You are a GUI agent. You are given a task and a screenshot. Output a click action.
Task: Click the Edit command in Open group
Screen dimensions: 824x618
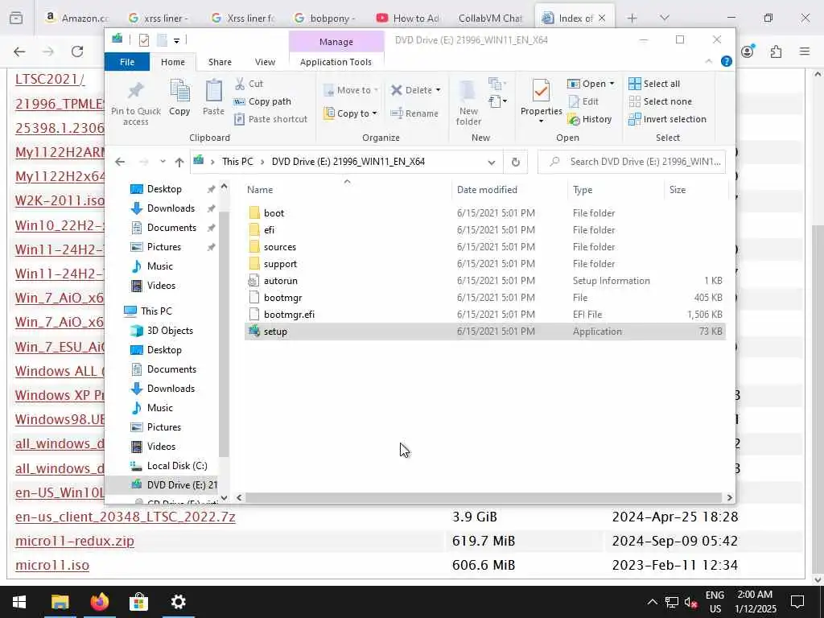click(583, 101)
